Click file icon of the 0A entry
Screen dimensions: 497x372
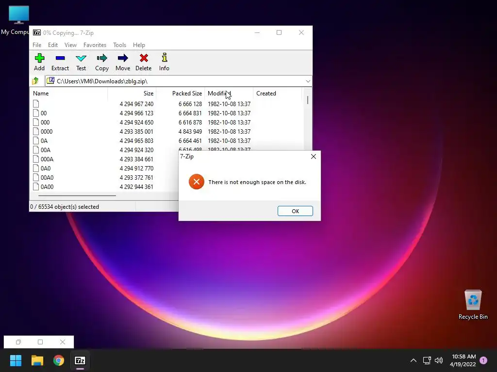tap(36, 140)
